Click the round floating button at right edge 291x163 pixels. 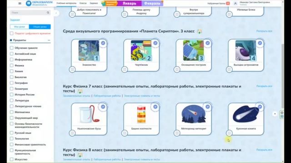point(275,114)
